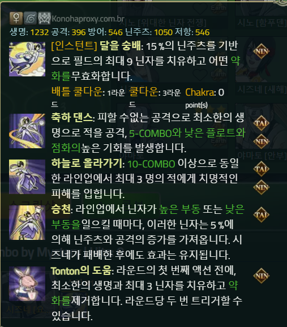Click the Konoha leaf village icon
Image resolution: width=287 pixels, height=327 pixels.
pos(30,18)
